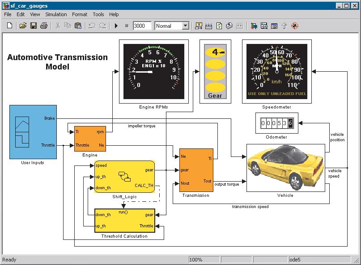Viewport: 361px width, 265px height.
Task: Start the simulation with the play button
Action: (116, 26)
